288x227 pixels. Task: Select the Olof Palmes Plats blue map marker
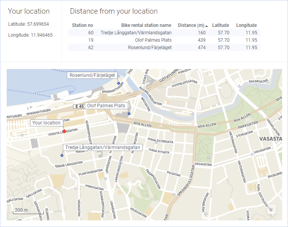pyautogui.click(x=129, y=113)
